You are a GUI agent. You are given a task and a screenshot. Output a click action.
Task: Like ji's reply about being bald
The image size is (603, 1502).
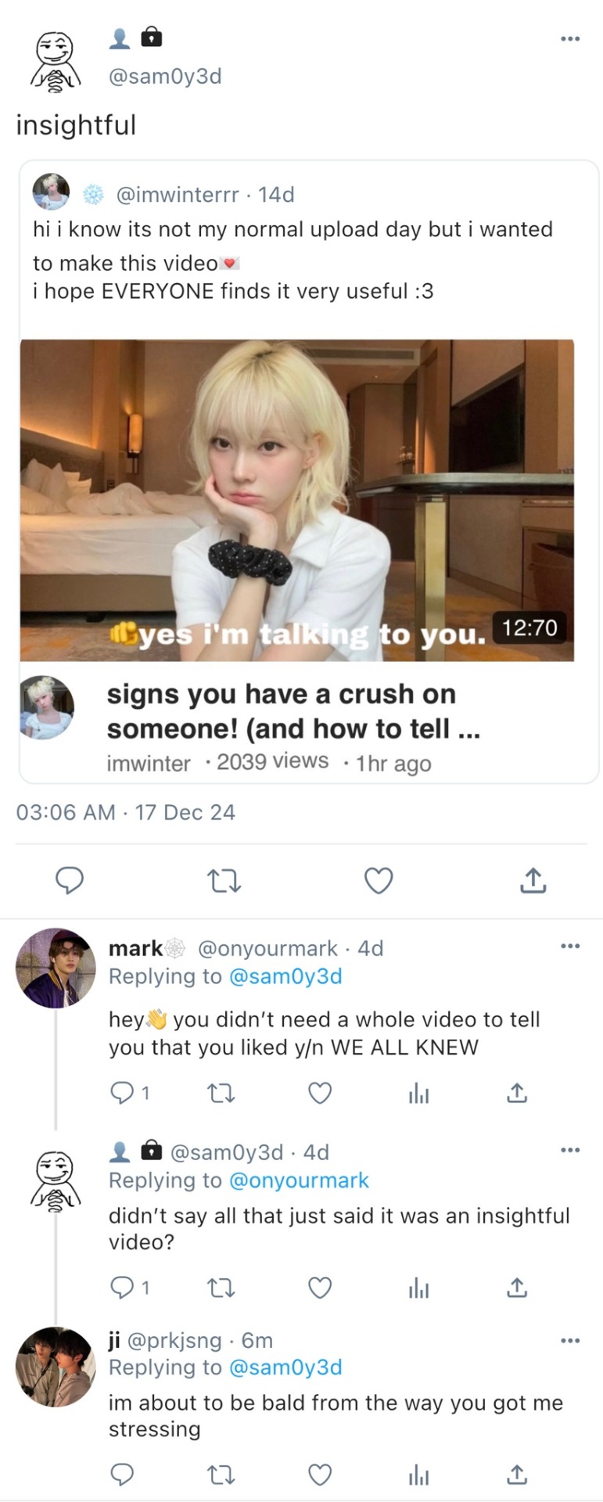click(320, 1475)
